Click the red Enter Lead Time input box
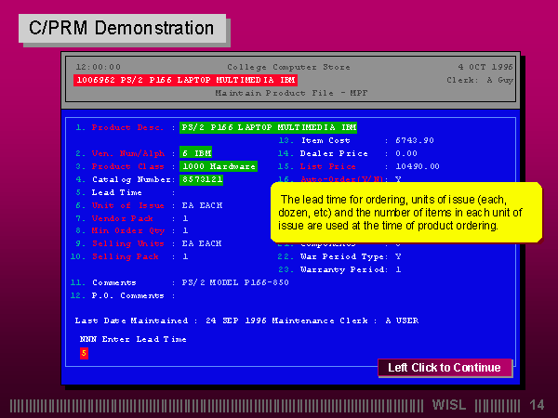This screenshot has height=418, width=558. tap(84, 353)
